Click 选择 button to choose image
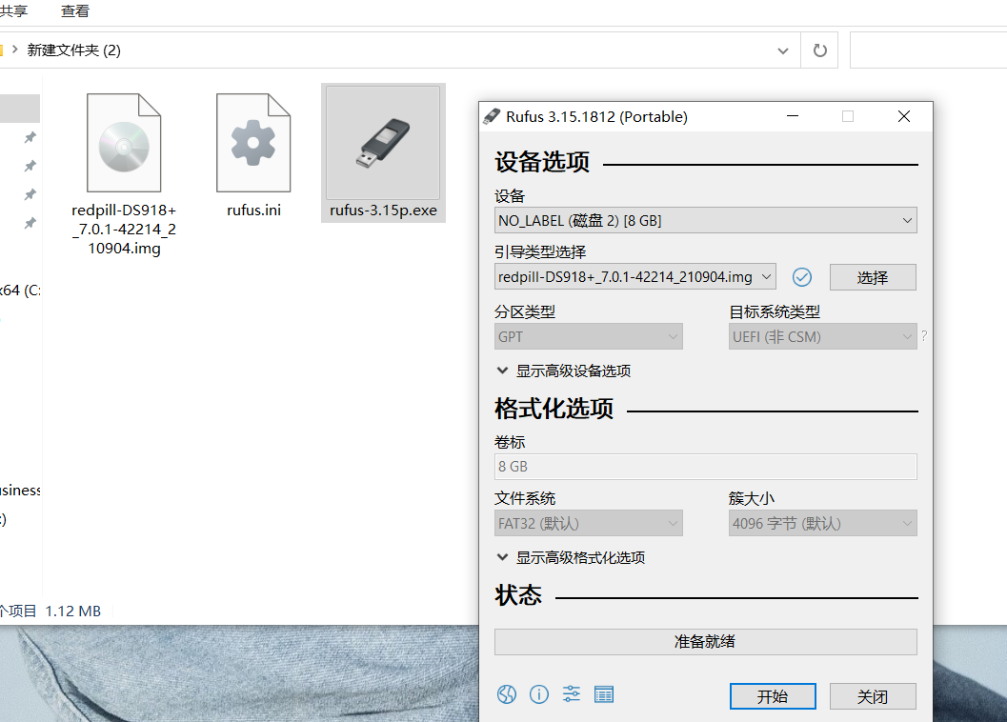This screenshot has height=722, width=1007. click(873, 277)
